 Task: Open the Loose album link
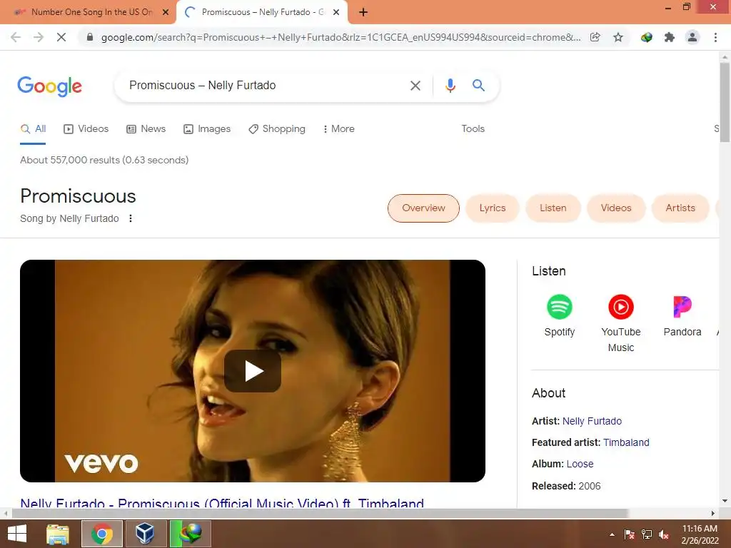coord(580,464)
